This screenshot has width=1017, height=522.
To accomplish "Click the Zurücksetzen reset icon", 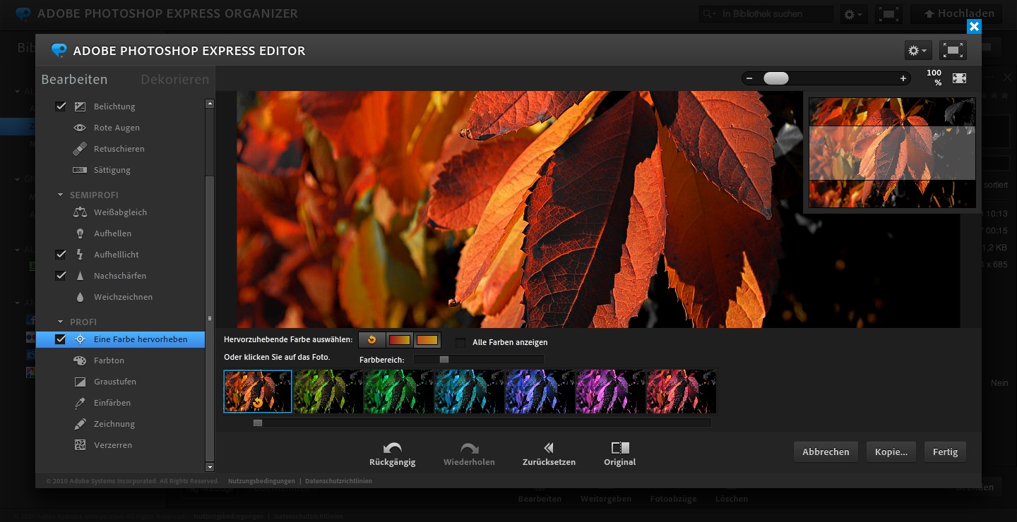I will (x=549, y=448).
